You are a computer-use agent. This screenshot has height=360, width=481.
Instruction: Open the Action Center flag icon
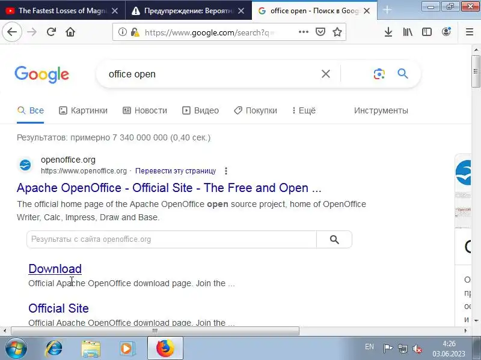[x=388, y=349]
